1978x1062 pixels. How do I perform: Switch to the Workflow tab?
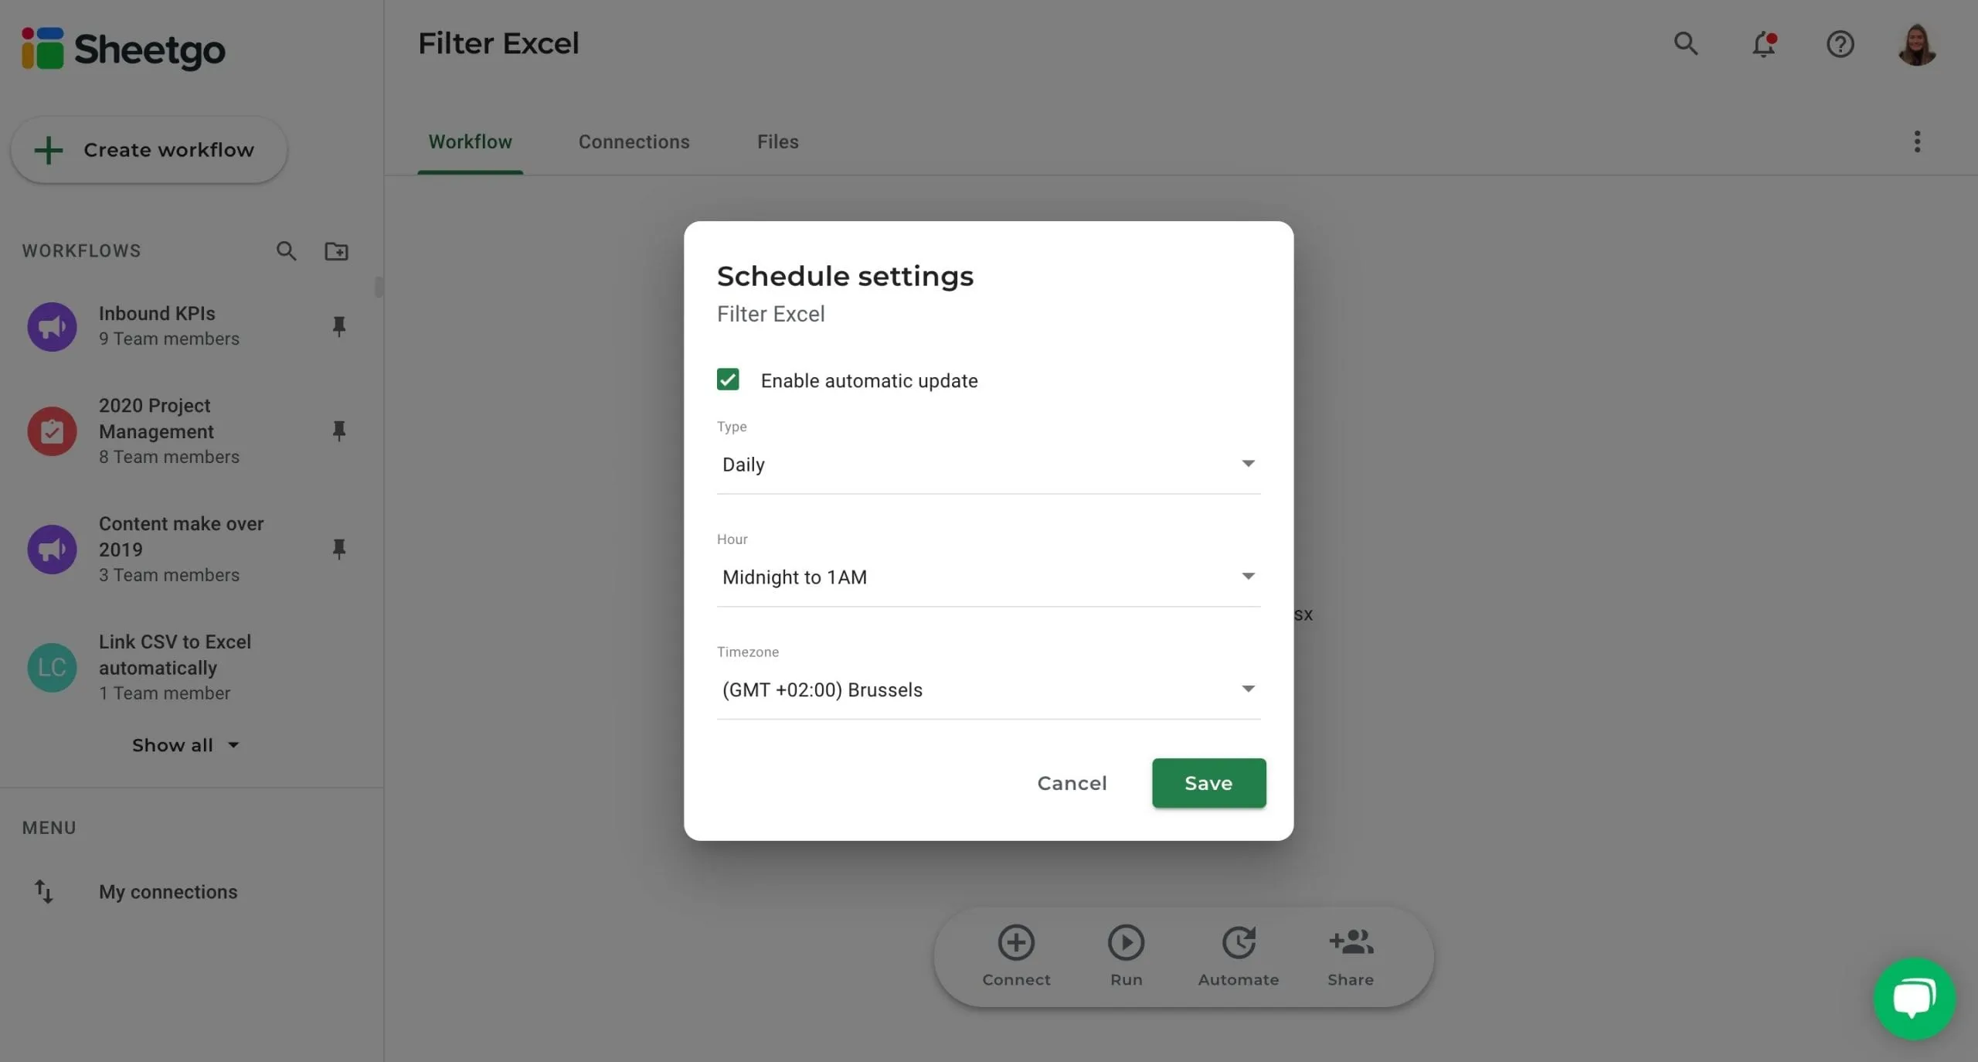(x=470, y=142)
